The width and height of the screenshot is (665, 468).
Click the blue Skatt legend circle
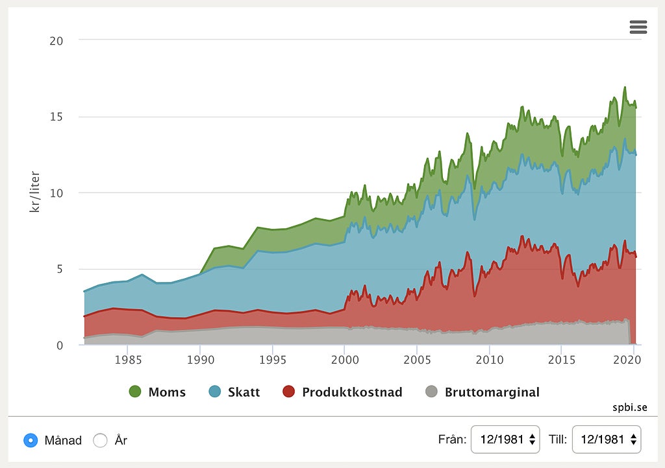coord(215,392)
